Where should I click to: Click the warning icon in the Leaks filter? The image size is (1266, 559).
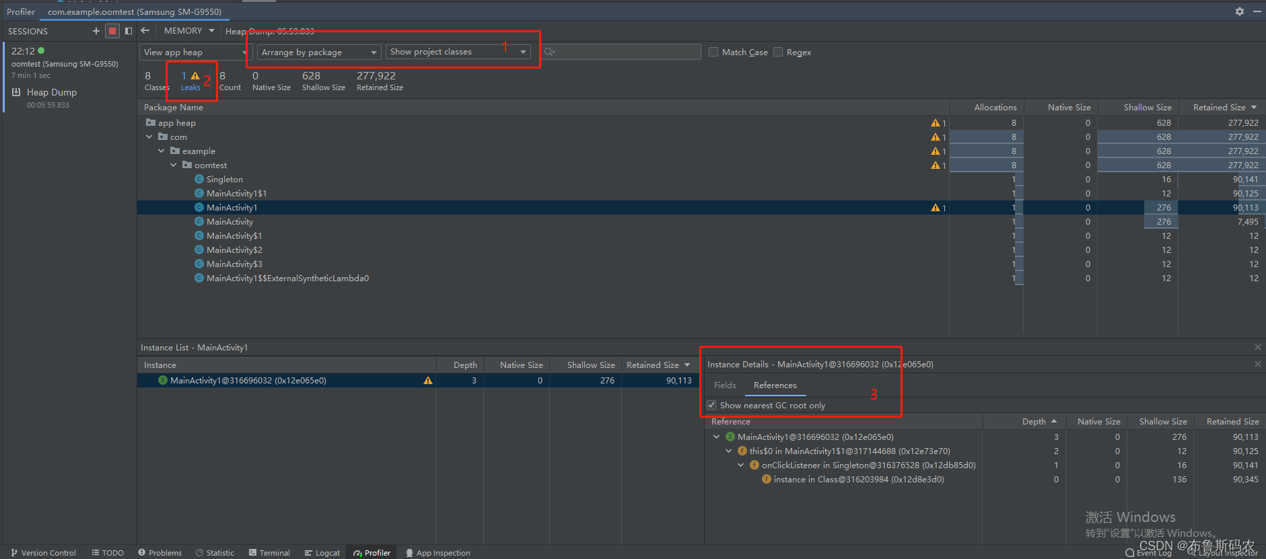tap(195, 76)
